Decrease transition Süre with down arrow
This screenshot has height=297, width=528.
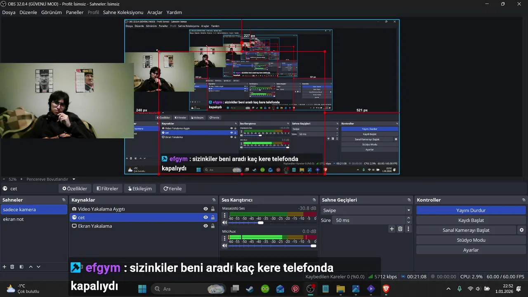409,222
